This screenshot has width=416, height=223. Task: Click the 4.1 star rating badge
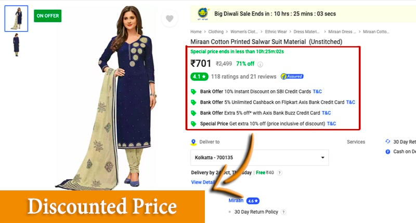tap(199, 77)
